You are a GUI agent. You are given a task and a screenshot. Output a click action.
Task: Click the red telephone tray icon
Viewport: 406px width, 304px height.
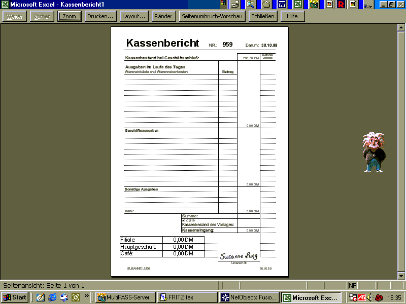point(379,297)
